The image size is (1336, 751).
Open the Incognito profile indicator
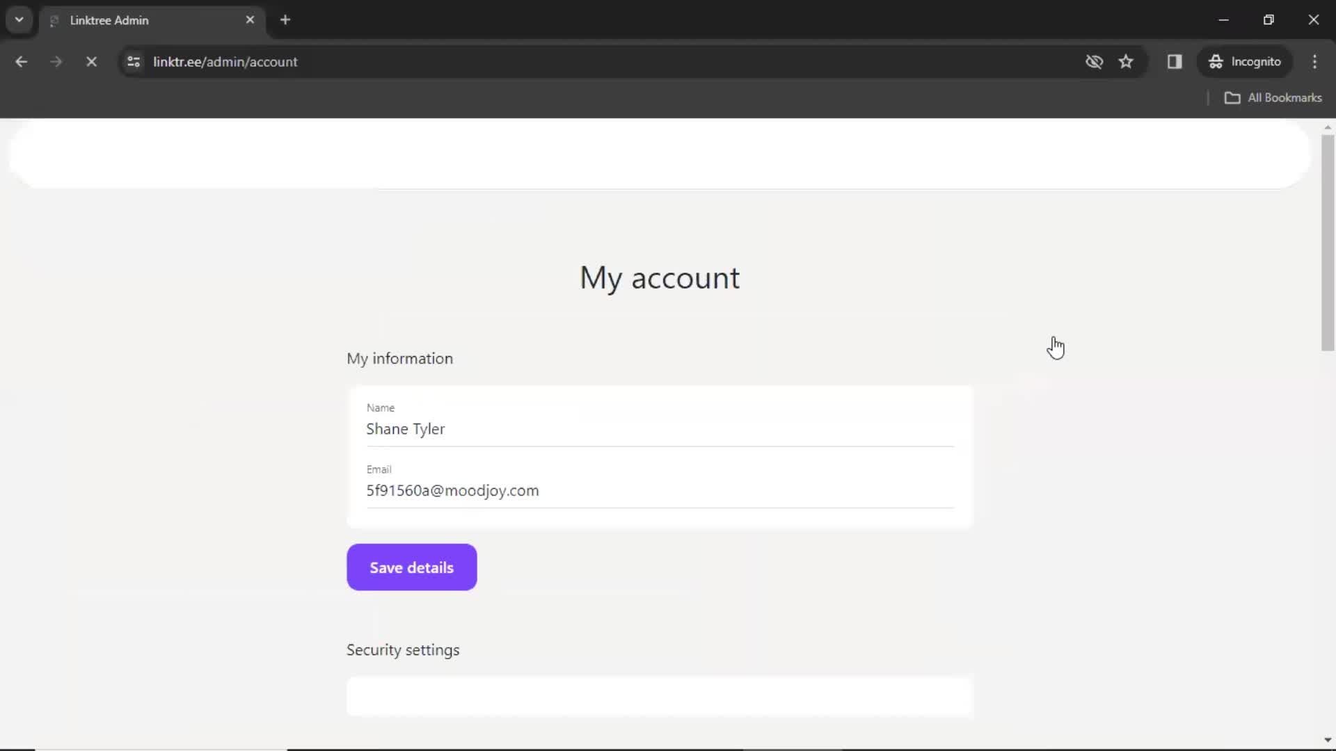click(1245, 62)
